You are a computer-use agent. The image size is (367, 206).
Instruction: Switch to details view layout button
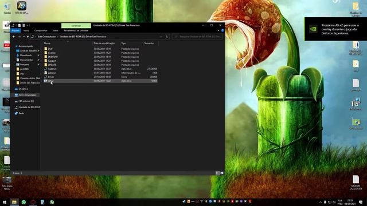[x=217, y=173]
